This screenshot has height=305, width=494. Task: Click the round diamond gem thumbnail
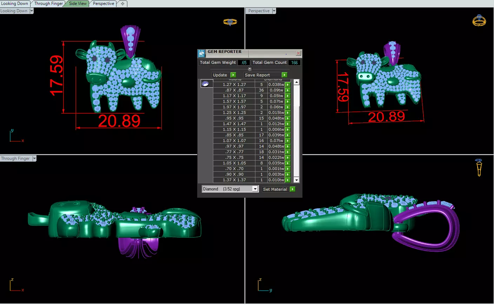(x=206, y=83)
